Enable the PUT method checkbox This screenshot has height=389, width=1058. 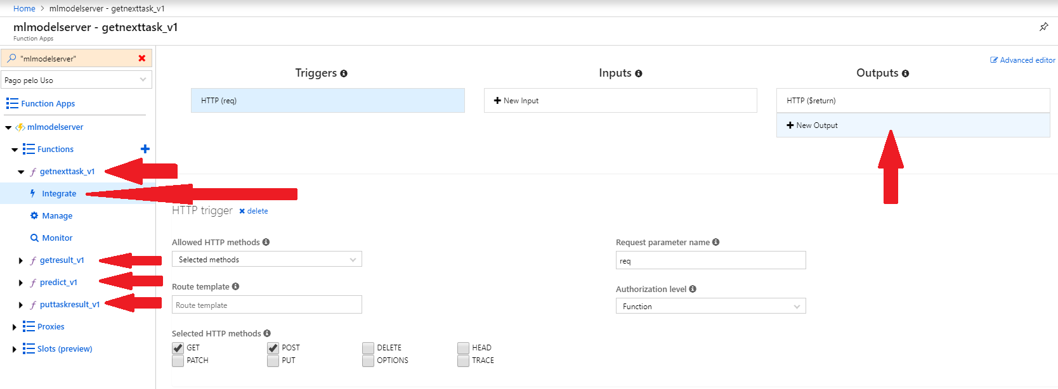click(273, 360)
